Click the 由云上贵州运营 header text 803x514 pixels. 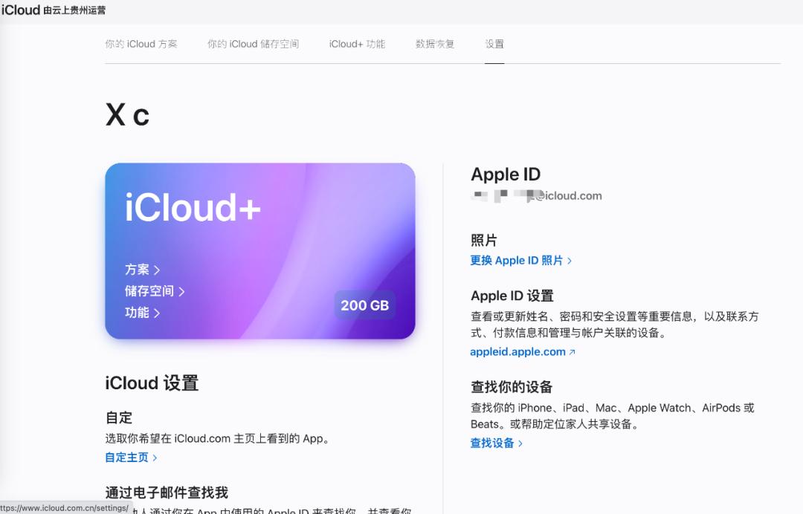(x=74, y=10)
